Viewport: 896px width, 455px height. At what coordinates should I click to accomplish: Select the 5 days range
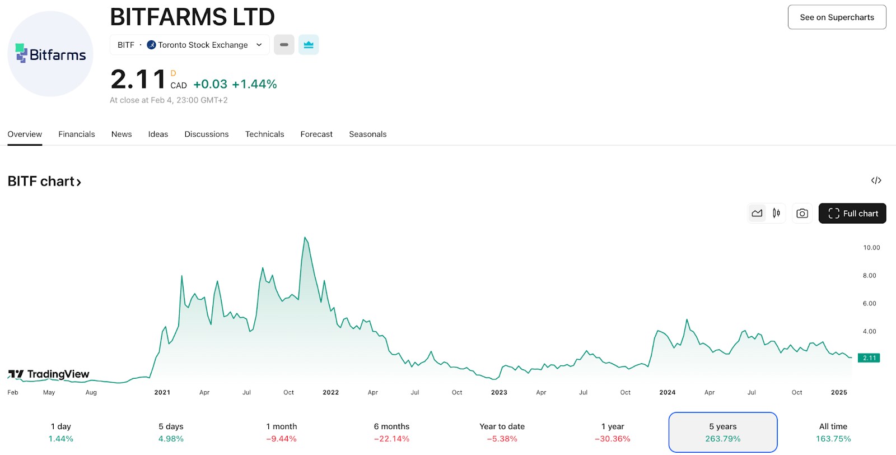click(x=171, y=433)
